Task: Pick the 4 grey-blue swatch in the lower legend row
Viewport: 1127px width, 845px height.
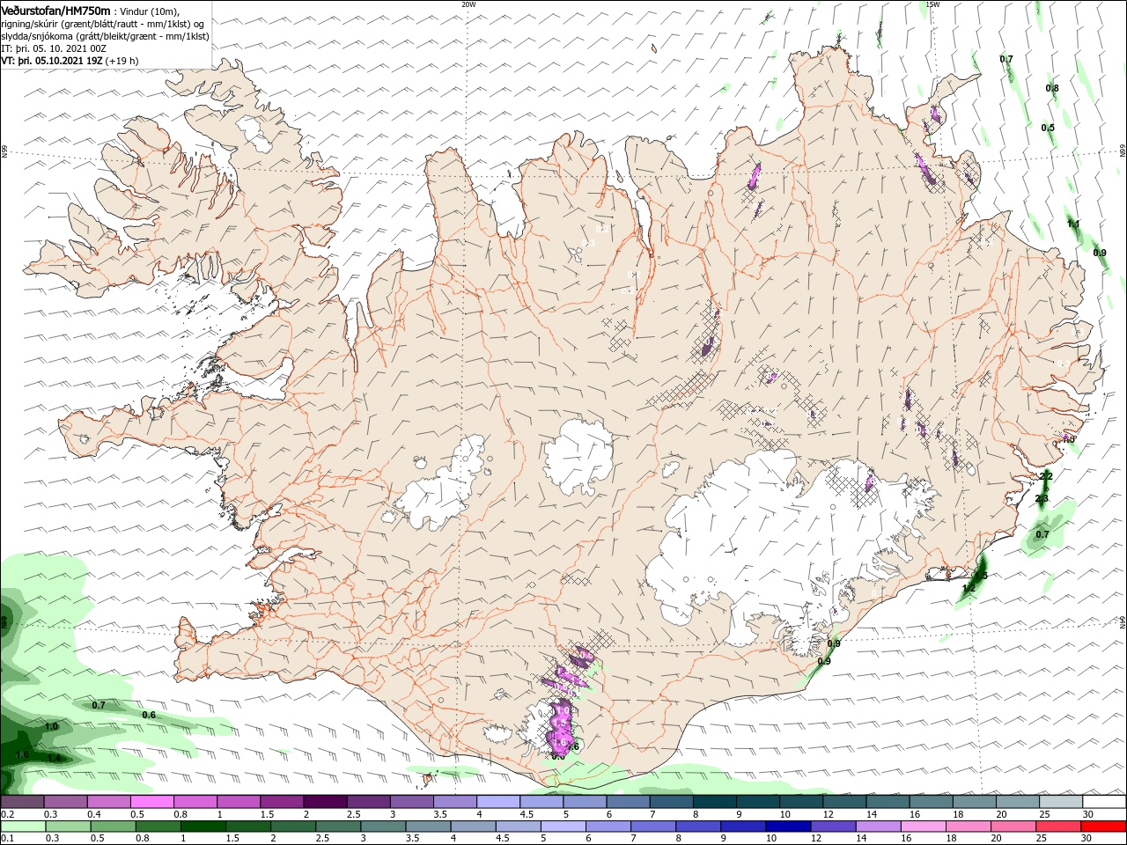Action: click(472, 827)
